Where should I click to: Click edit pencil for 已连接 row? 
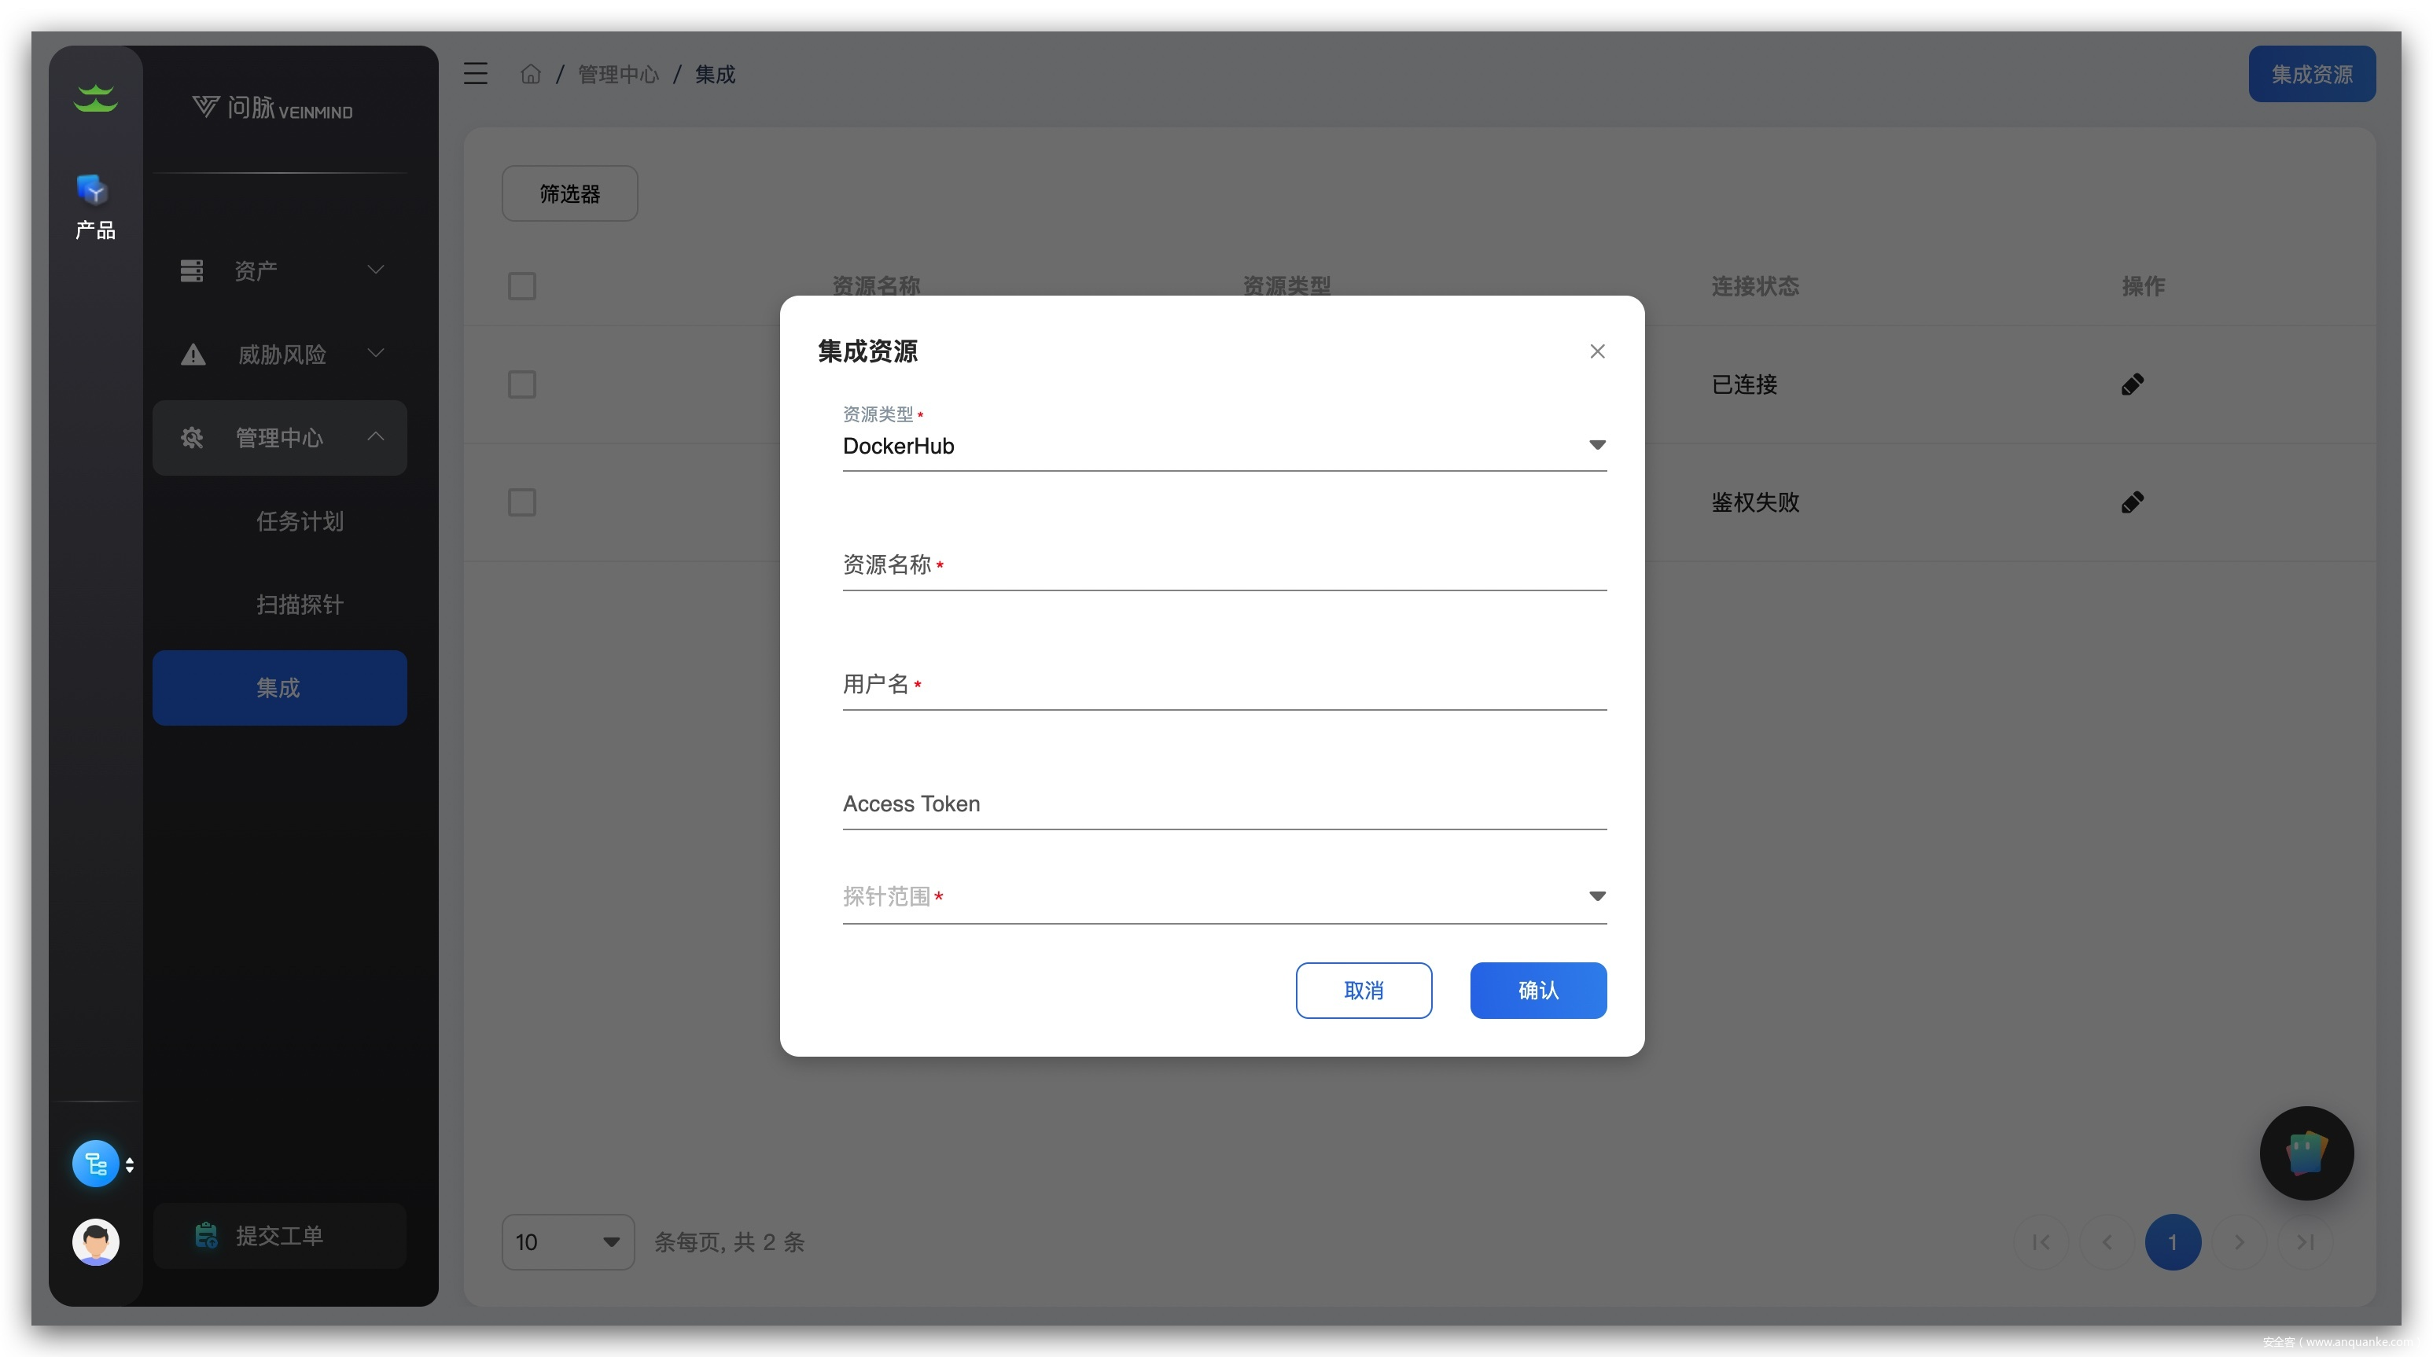point(2132,384)
